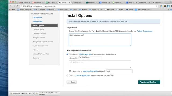The height and width of the screenshot is (96, 172).
Task: Switch to the BDL Design tab
Action: pyautogui.click(x=51, y=2)
